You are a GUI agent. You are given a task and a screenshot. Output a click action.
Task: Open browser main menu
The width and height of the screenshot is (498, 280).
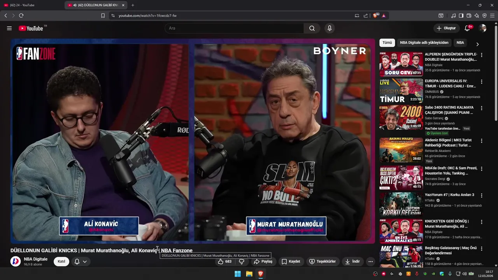pyautogui.click(x=492, y=16)
